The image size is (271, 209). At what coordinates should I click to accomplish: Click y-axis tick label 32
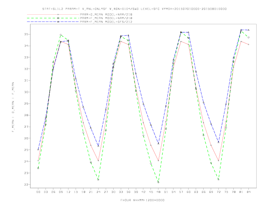[26, 69]
